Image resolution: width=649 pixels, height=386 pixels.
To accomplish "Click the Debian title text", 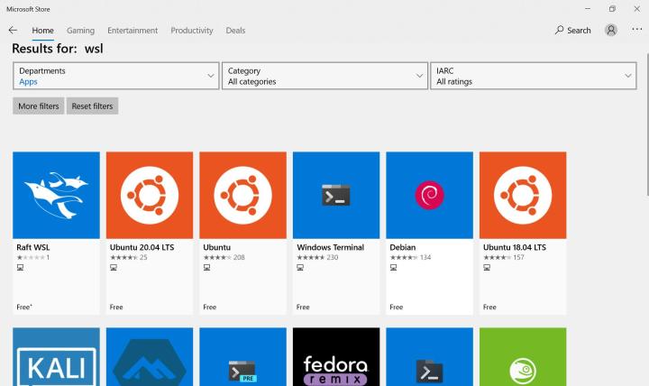I will coord(403,247).
